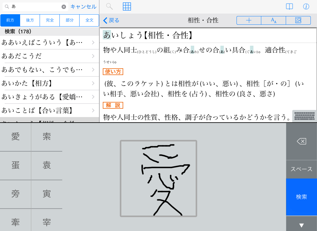Screen dimensions: 317x231
Task: Show the keyboard via keyboard icon
Action: [x=304, y=116]
